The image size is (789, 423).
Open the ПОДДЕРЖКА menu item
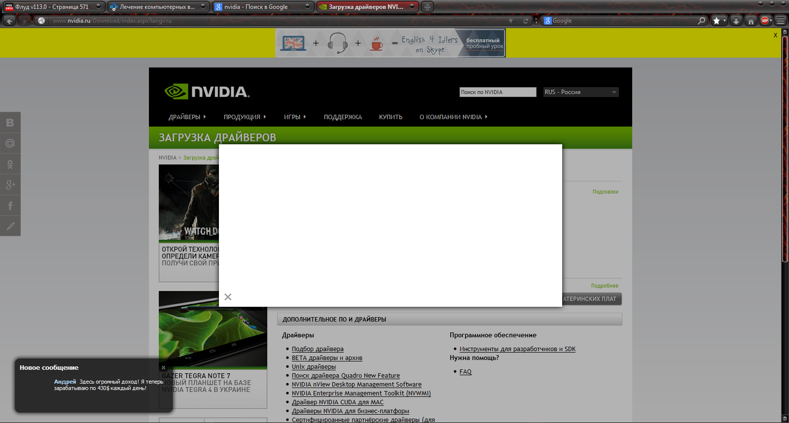coord(343,117)
